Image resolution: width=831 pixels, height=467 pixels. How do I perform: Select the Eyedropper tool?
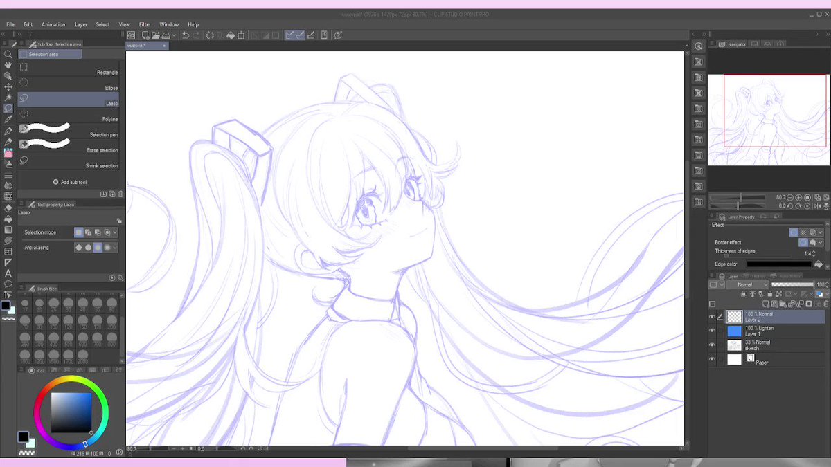point(8,120)
